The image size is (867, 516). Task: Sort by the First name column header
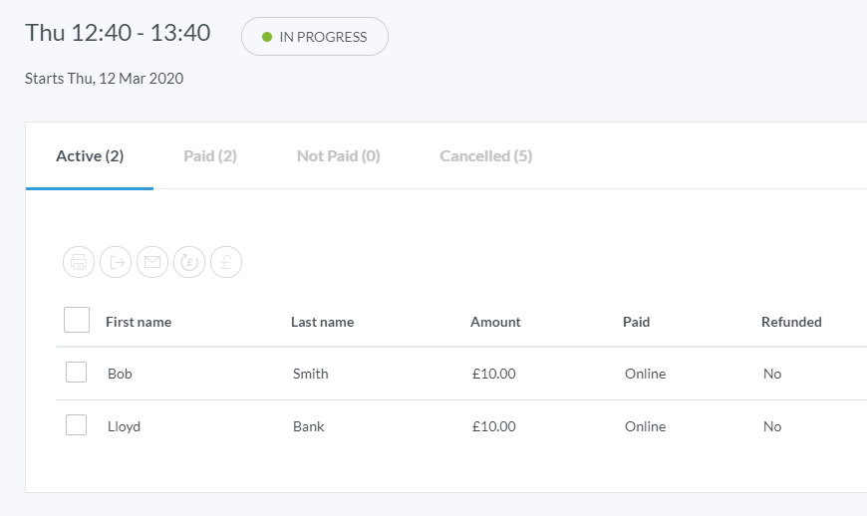[139, 322]
